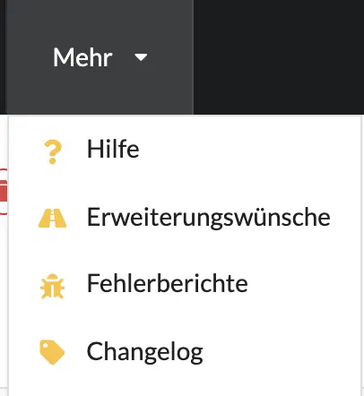Toggle the Mehr dropdown label
Screen dimensions: 364x396
(x=82, y=57)
